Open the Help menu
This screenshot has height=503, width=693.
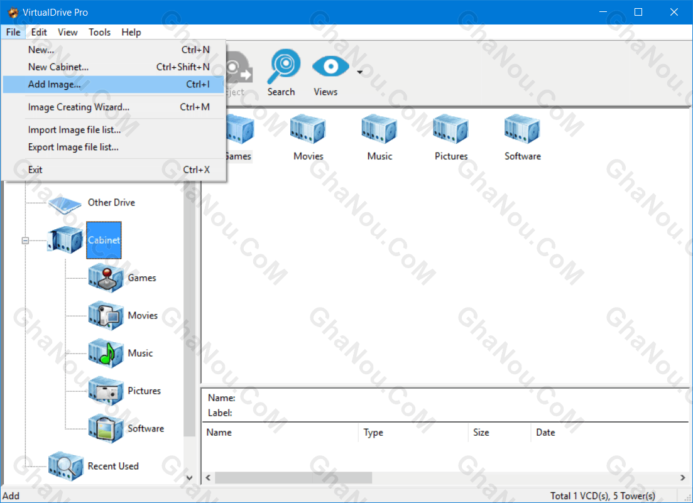[131, 32]
